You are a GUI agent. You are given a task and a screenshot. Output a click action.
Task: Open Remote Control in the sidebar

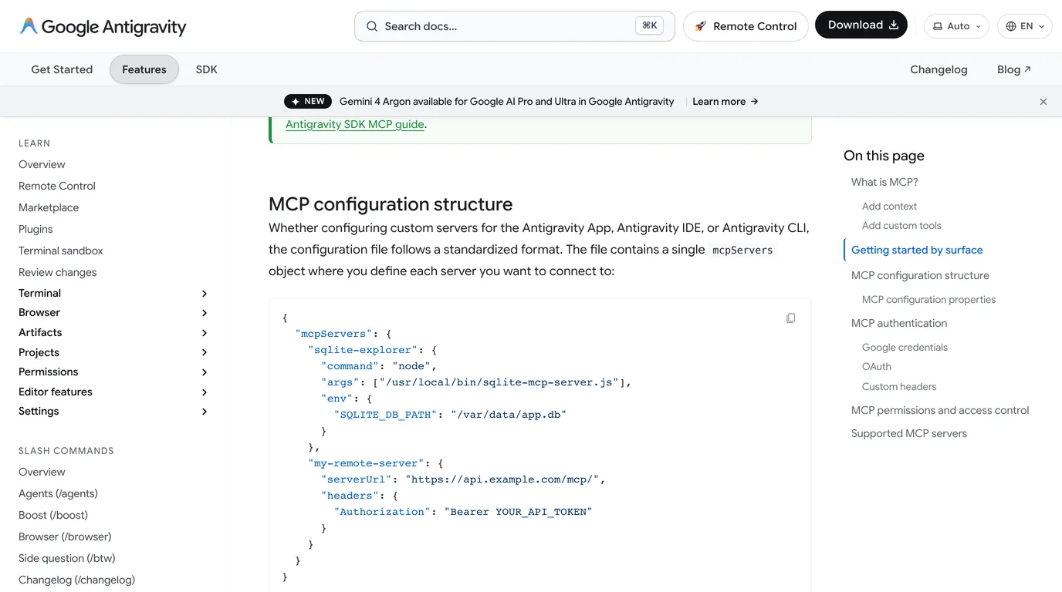[x=57, y=186]
